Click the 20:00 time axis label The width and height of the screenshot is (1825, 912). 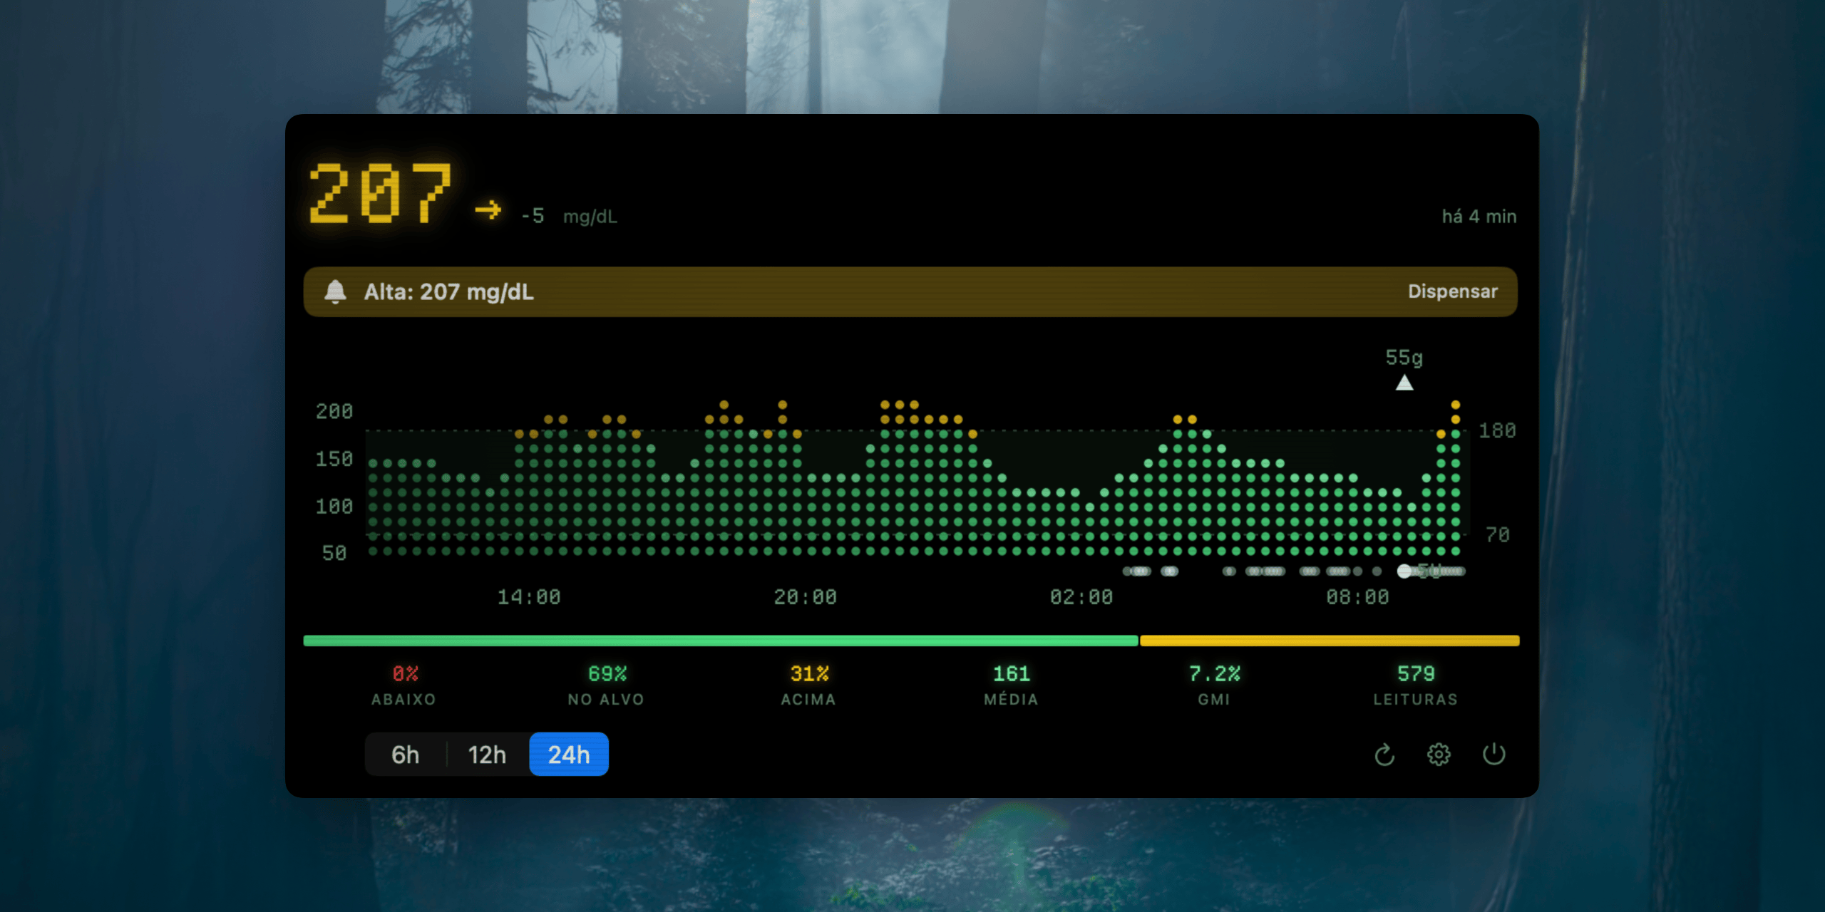coord(806,597)
